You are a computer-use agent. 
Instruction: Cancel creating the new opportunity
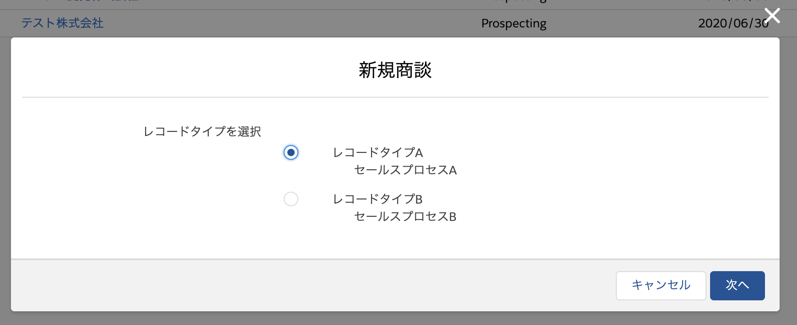click(661, 285)
